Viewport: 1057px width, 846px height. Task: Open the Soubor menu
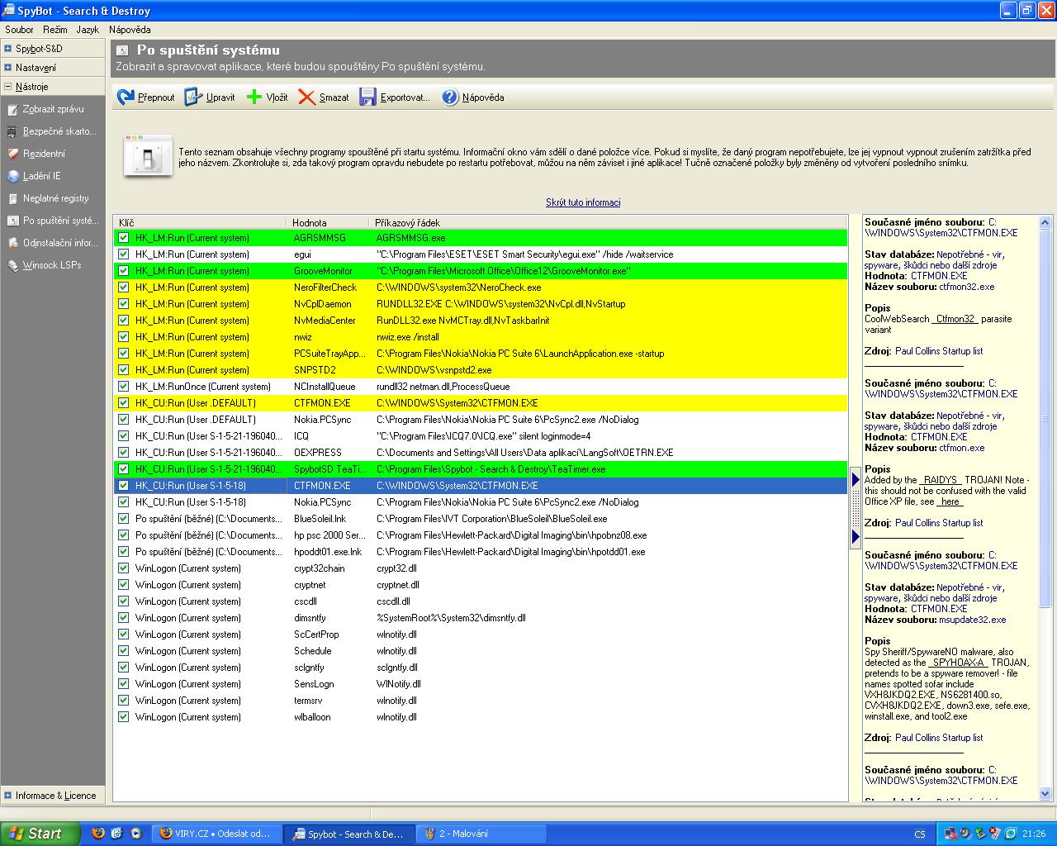tap(19, 30)
